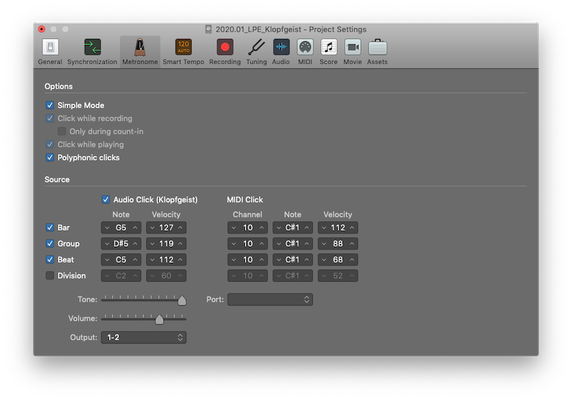Switch to the Synchronization tab label
The image size is (572, 400).
[92, 62]
